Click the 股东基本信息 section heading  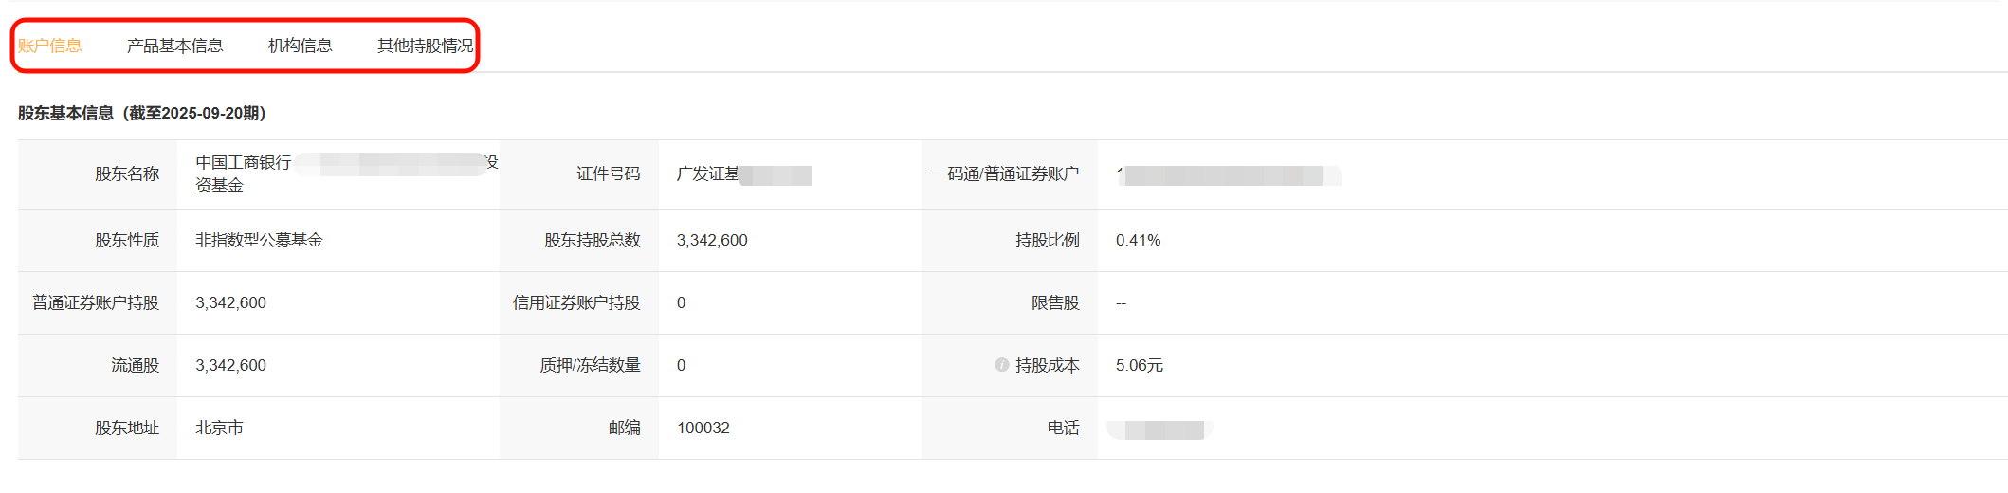point(142,113)
